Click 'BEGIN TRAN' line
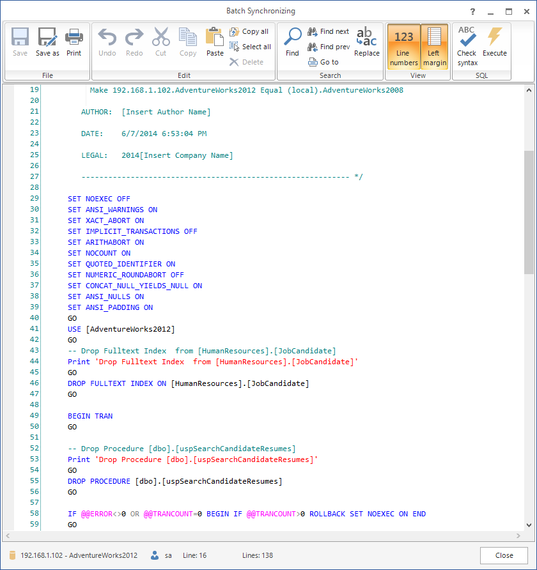 coord(90,416)
